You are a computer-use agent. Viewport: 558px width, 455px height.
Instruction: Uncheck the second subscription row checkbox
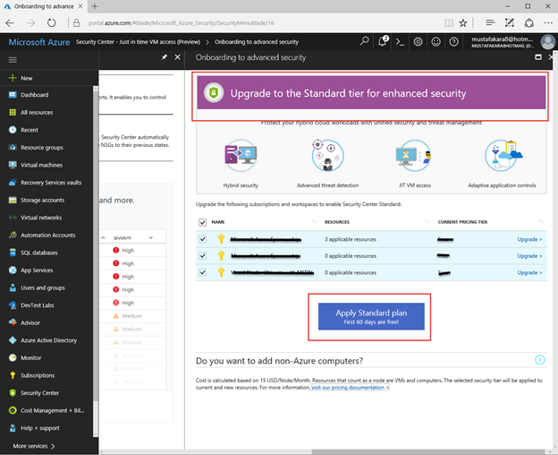click(202, 256)
